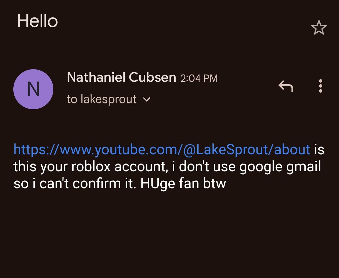Click the 'HUge fan btw' message line

183,183
